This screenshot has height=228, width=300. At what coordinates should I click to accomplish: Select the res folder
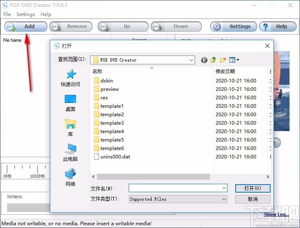coord(101,98)
